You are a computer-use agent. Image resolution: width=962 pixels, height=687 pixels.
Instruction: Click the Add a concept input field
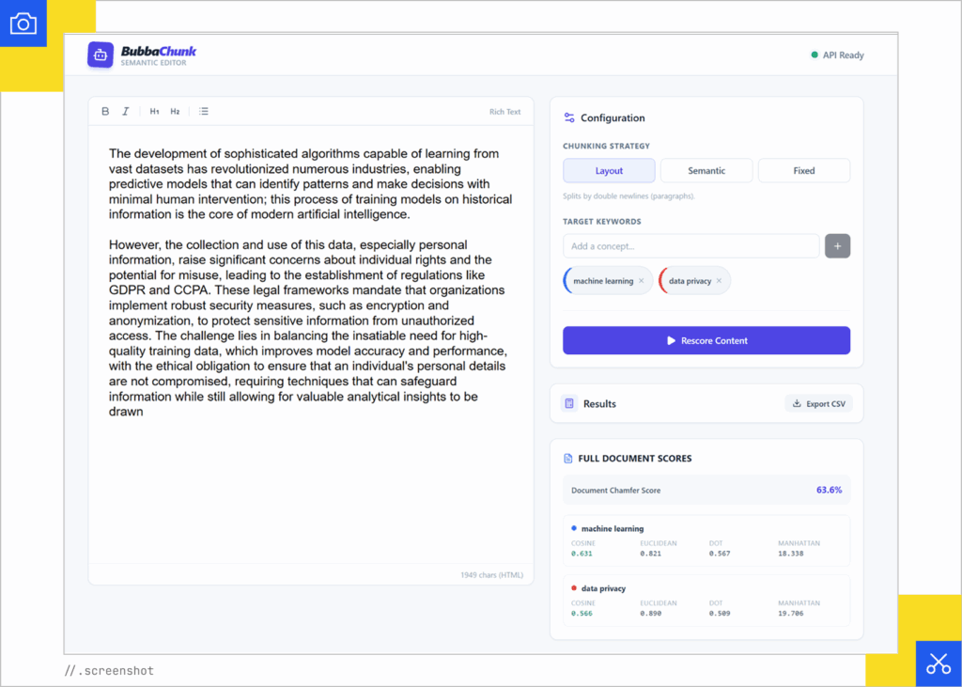pyautogui.click(x=690, y=246)
